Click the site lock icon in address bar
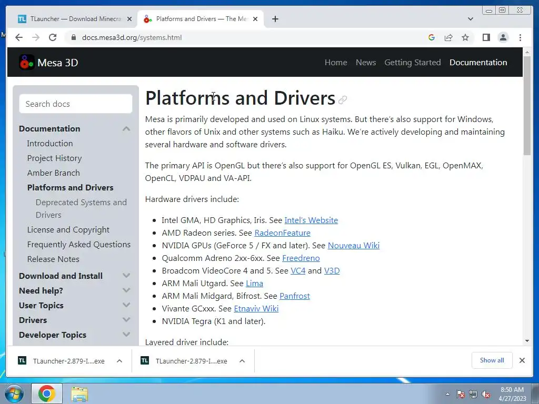This screenshot has height=404, width=539. (x=73, y=37)
